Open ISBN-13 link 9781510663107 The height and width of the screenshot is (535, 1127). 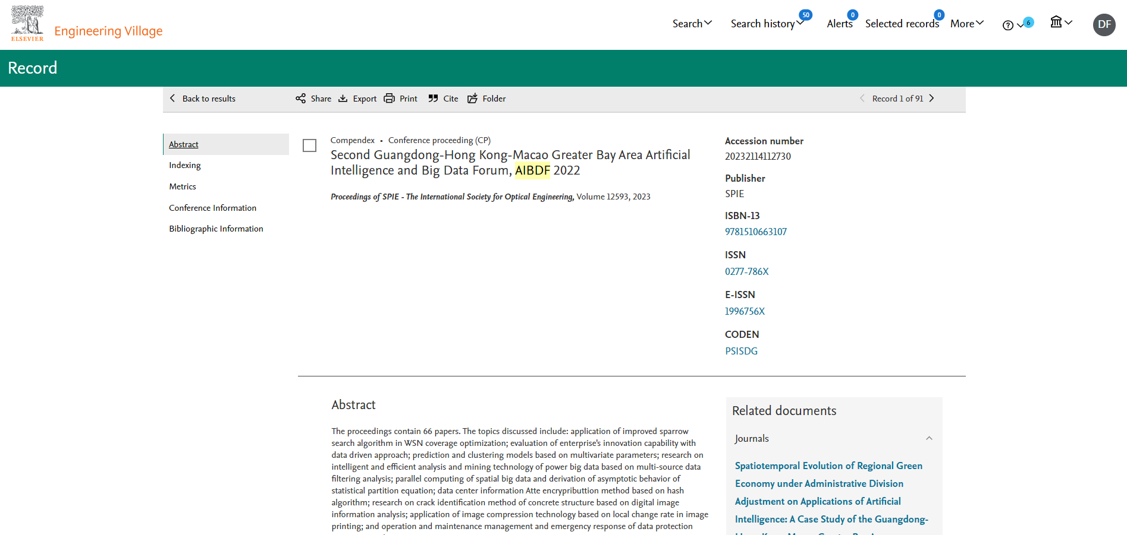756,232
